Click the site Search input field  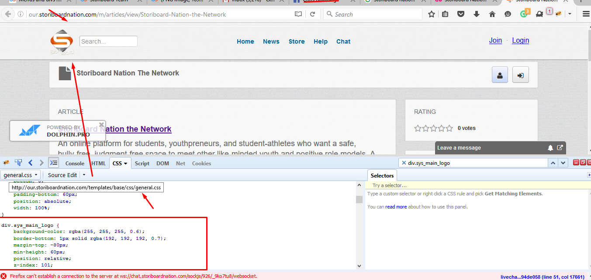108,41
